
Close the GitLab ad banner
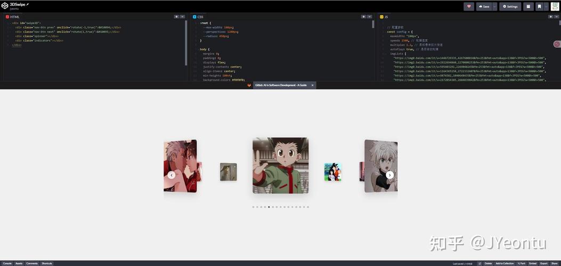click(312, 85)
